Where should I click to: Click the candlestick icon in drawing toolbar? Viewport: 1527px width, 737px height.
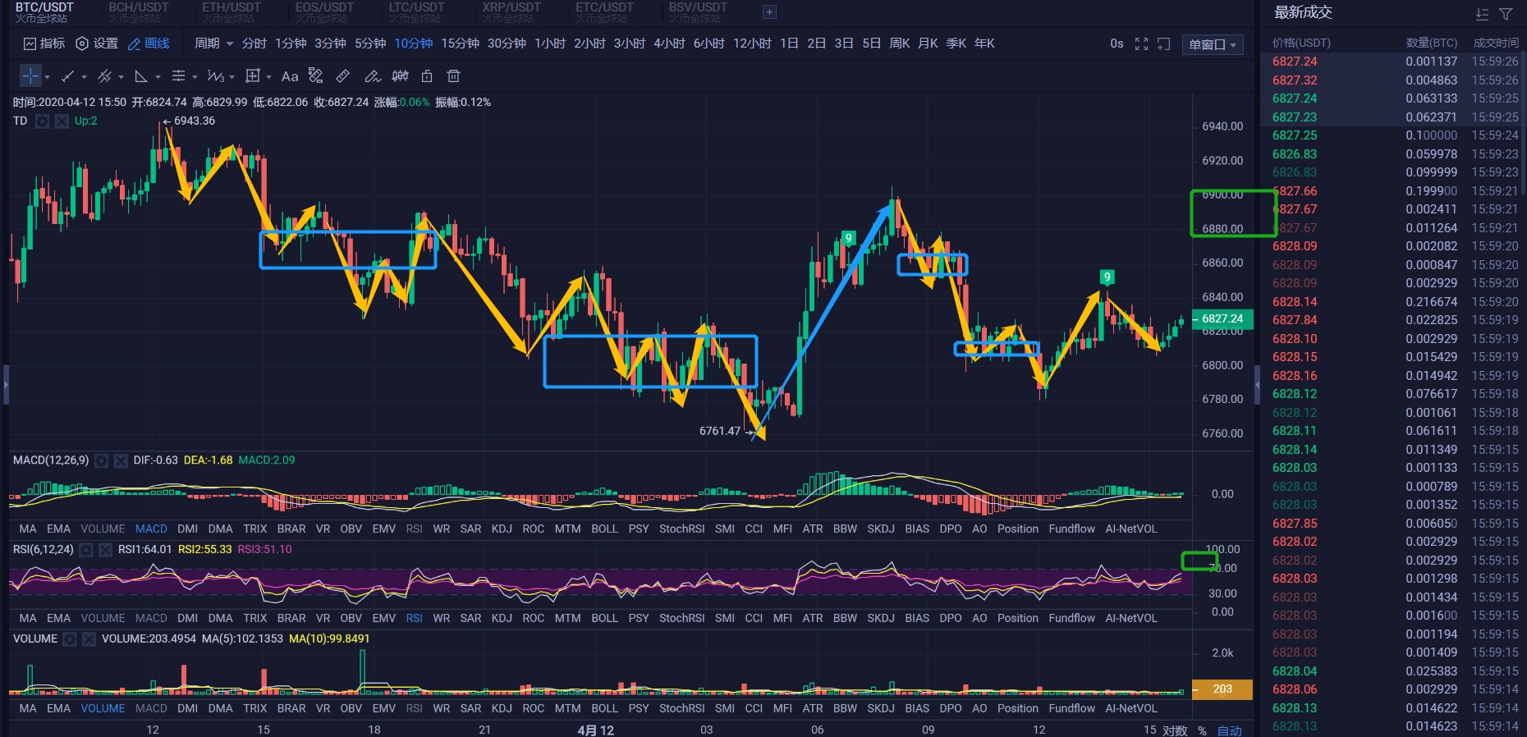400,76
